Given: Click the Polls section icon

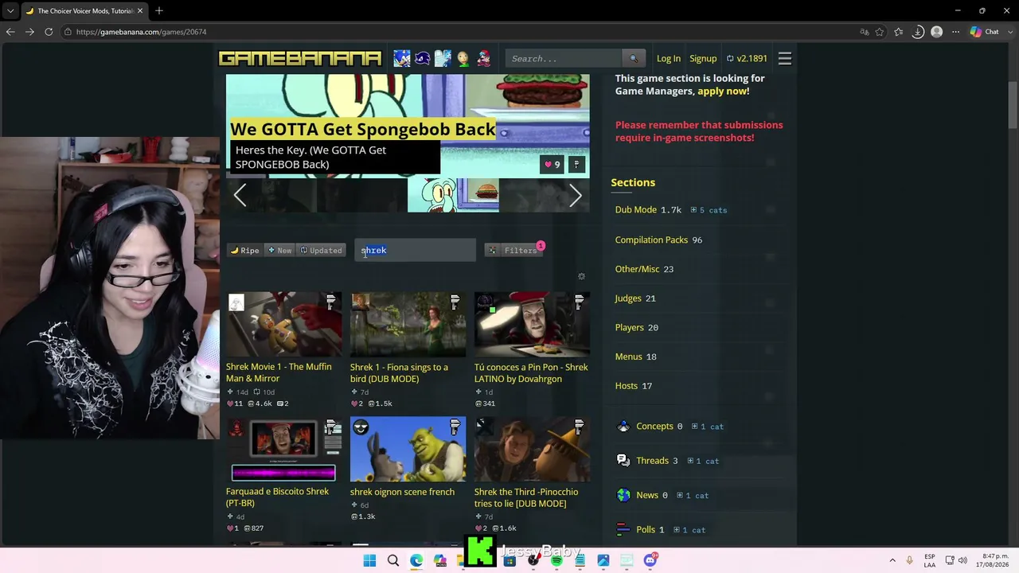Looking at the screenshot, I should 623,529.
